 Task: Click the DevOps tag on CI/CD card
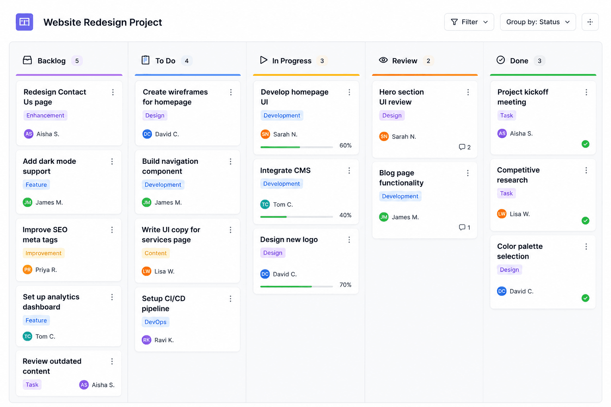click(156, 322)
